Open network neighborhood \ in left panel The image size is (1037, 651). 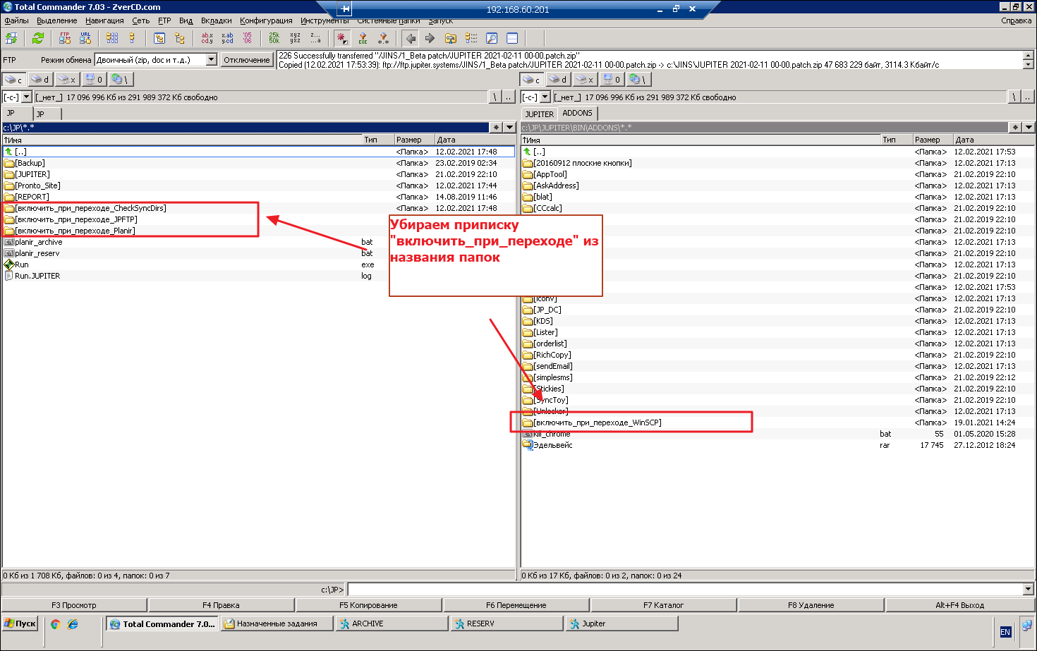tap(120, 80)
